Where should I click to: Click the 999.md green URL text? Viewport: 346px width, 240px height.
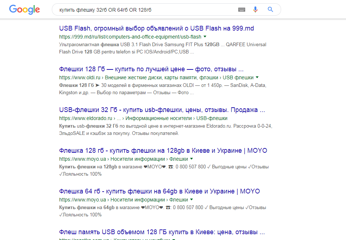[130, 37]
